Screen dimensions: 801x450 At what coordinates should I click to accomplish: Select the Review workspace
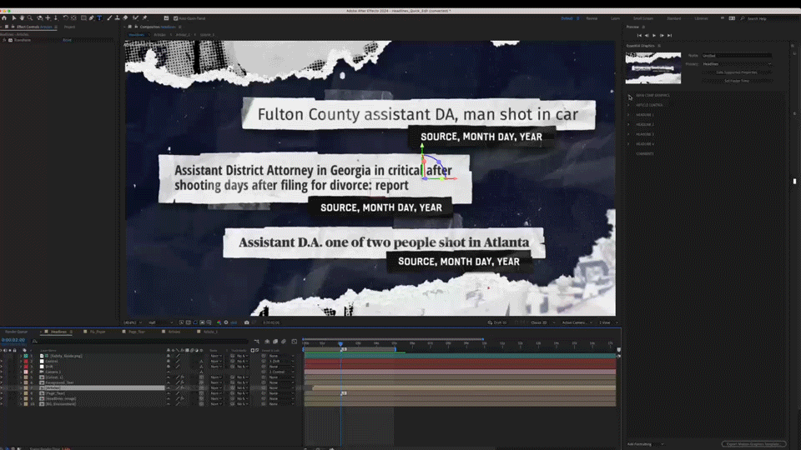[592, 18]
